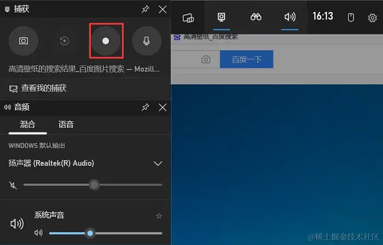Click the 百度一下 search button
383x245 pixels.
point(246,59)
